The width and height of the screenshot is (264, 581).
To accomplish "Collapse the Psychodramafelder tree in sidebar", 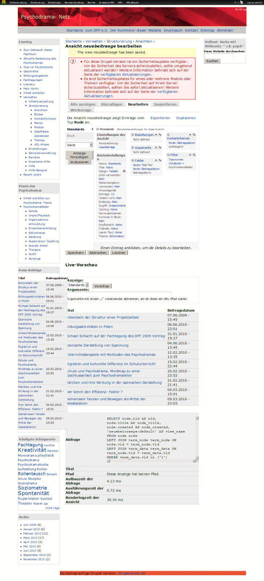I will click(21, 207).
